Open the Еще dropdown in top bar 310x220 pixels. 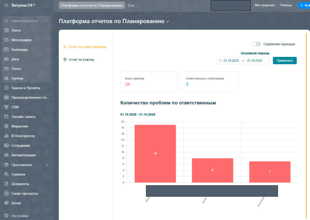coord(133,5)
